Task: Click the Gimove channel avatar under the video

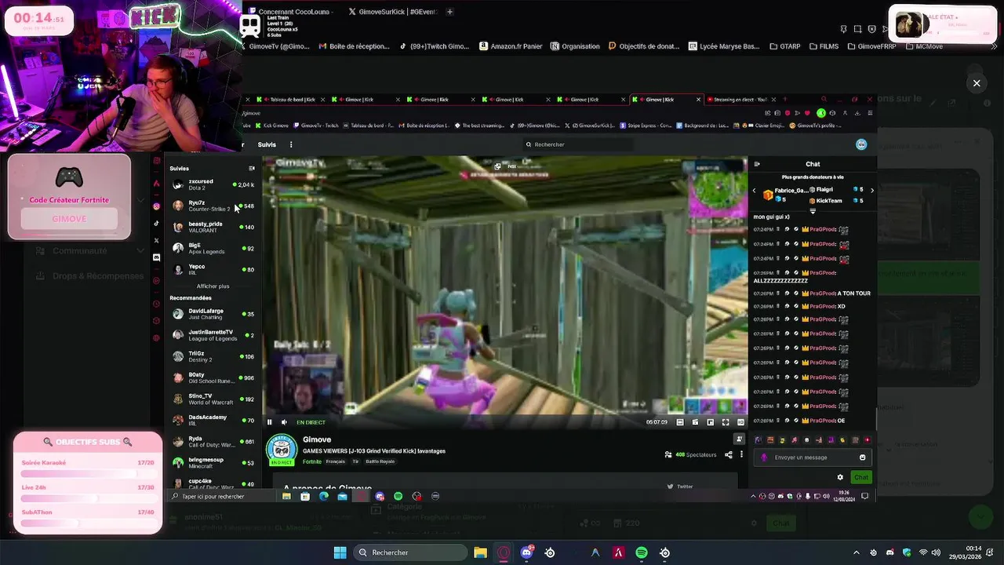Action: tap(282, 450)
